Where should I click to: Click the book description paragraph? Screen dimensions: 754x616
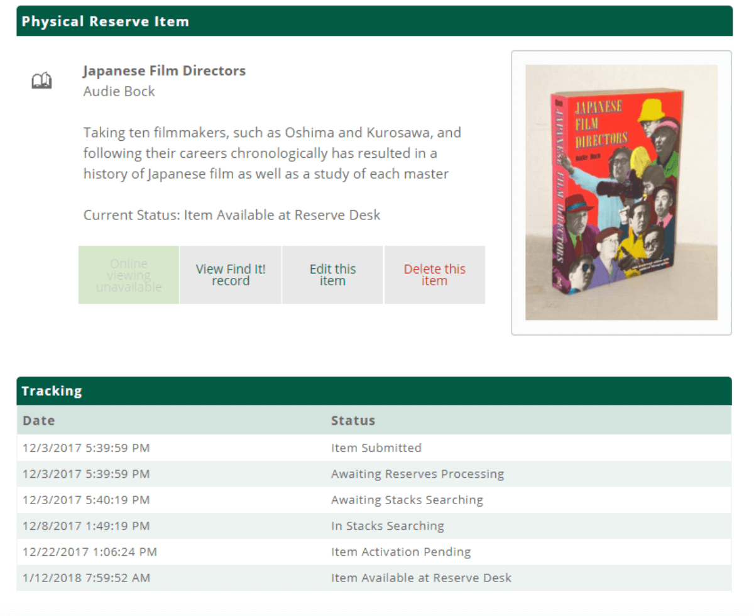point(271,153)
